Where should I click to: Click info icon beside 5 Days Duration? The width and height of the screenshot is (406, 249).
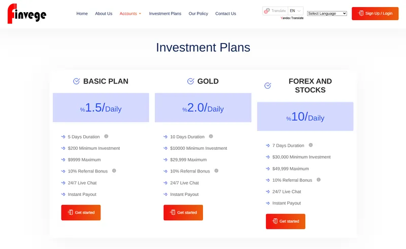106,136
